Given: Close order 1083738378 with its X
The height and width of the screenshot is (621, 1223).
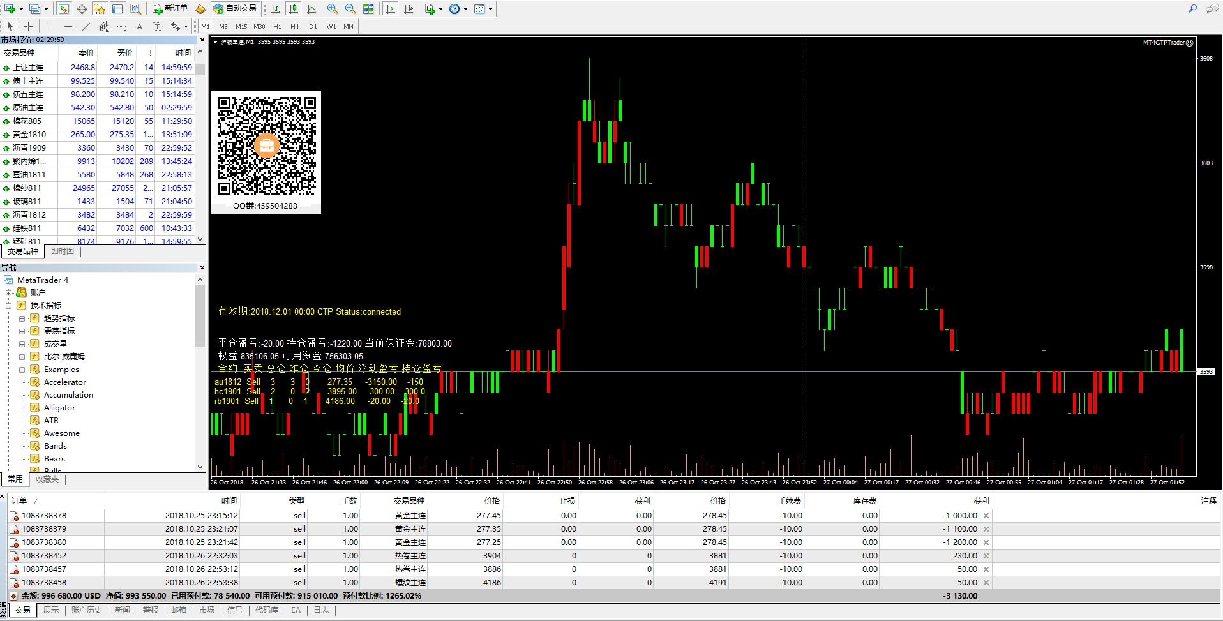Looking at the screenshot, I should 986,516.
